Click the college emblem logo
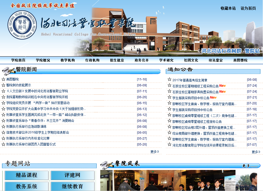Viewport: 263px width, 191px height. pyautogui.click(x=23, y=25)
